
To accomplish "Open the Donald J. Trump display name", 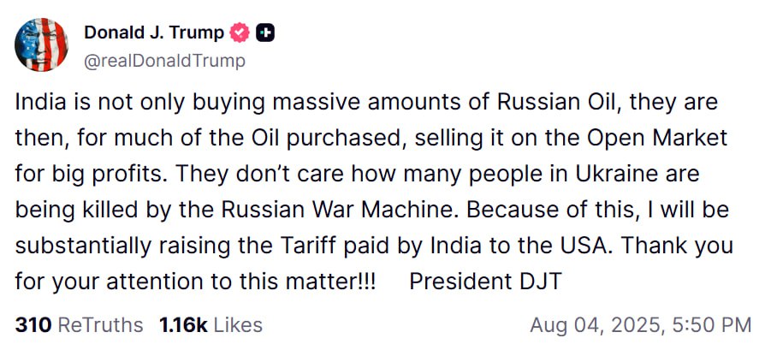I will [154, 33].
